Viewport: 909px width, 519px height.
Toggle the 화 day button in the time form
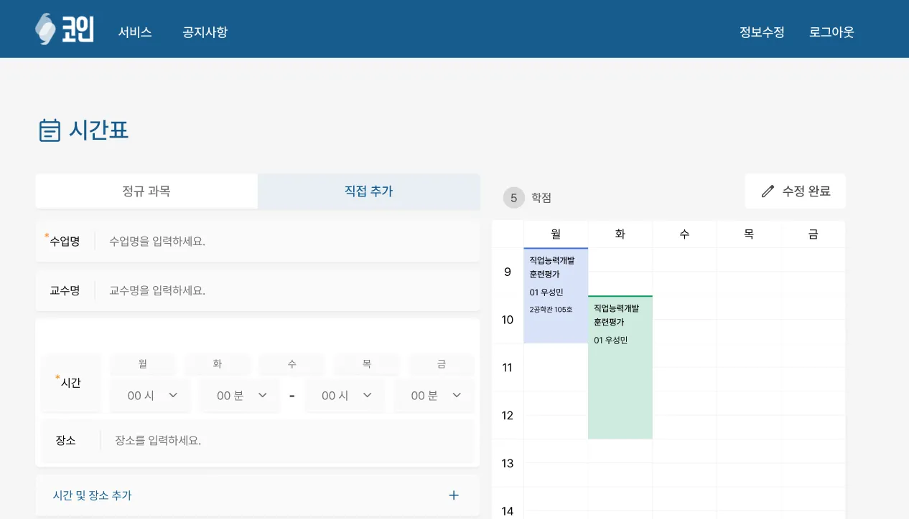click(218, 364)
